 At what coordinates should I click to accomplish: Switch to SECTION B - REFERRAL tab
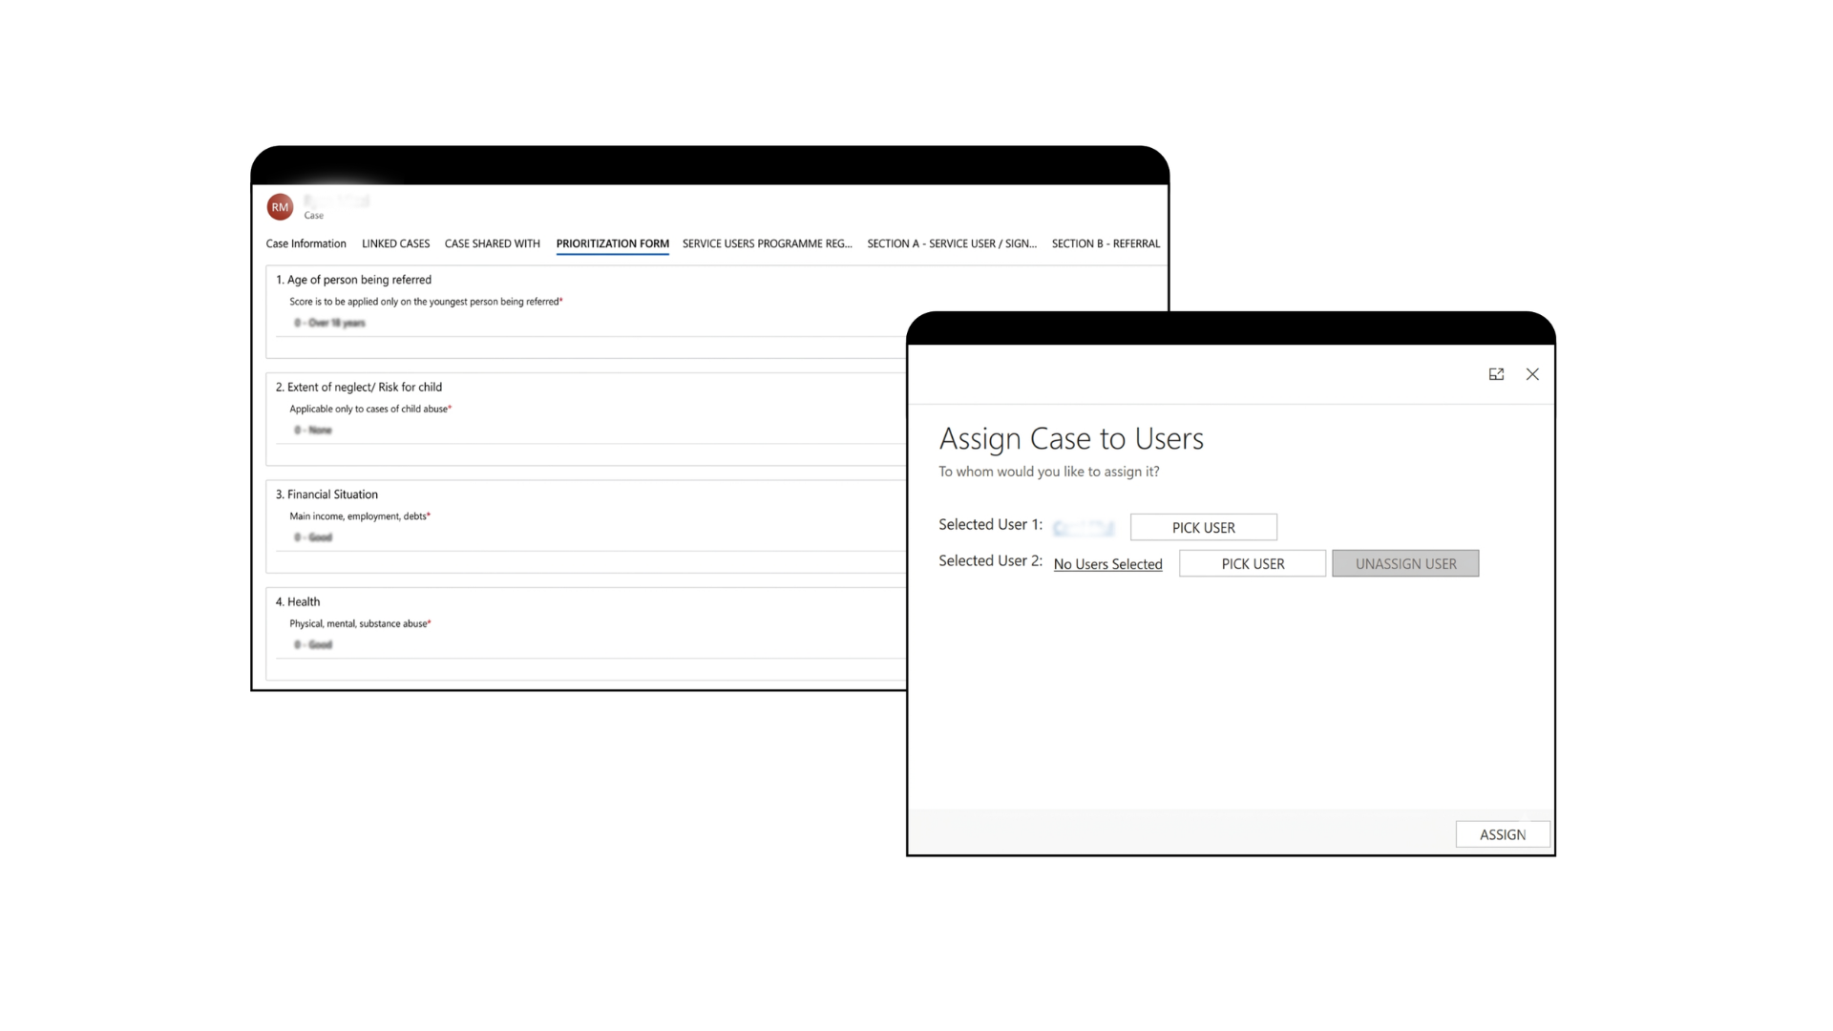click(1106, 243)
